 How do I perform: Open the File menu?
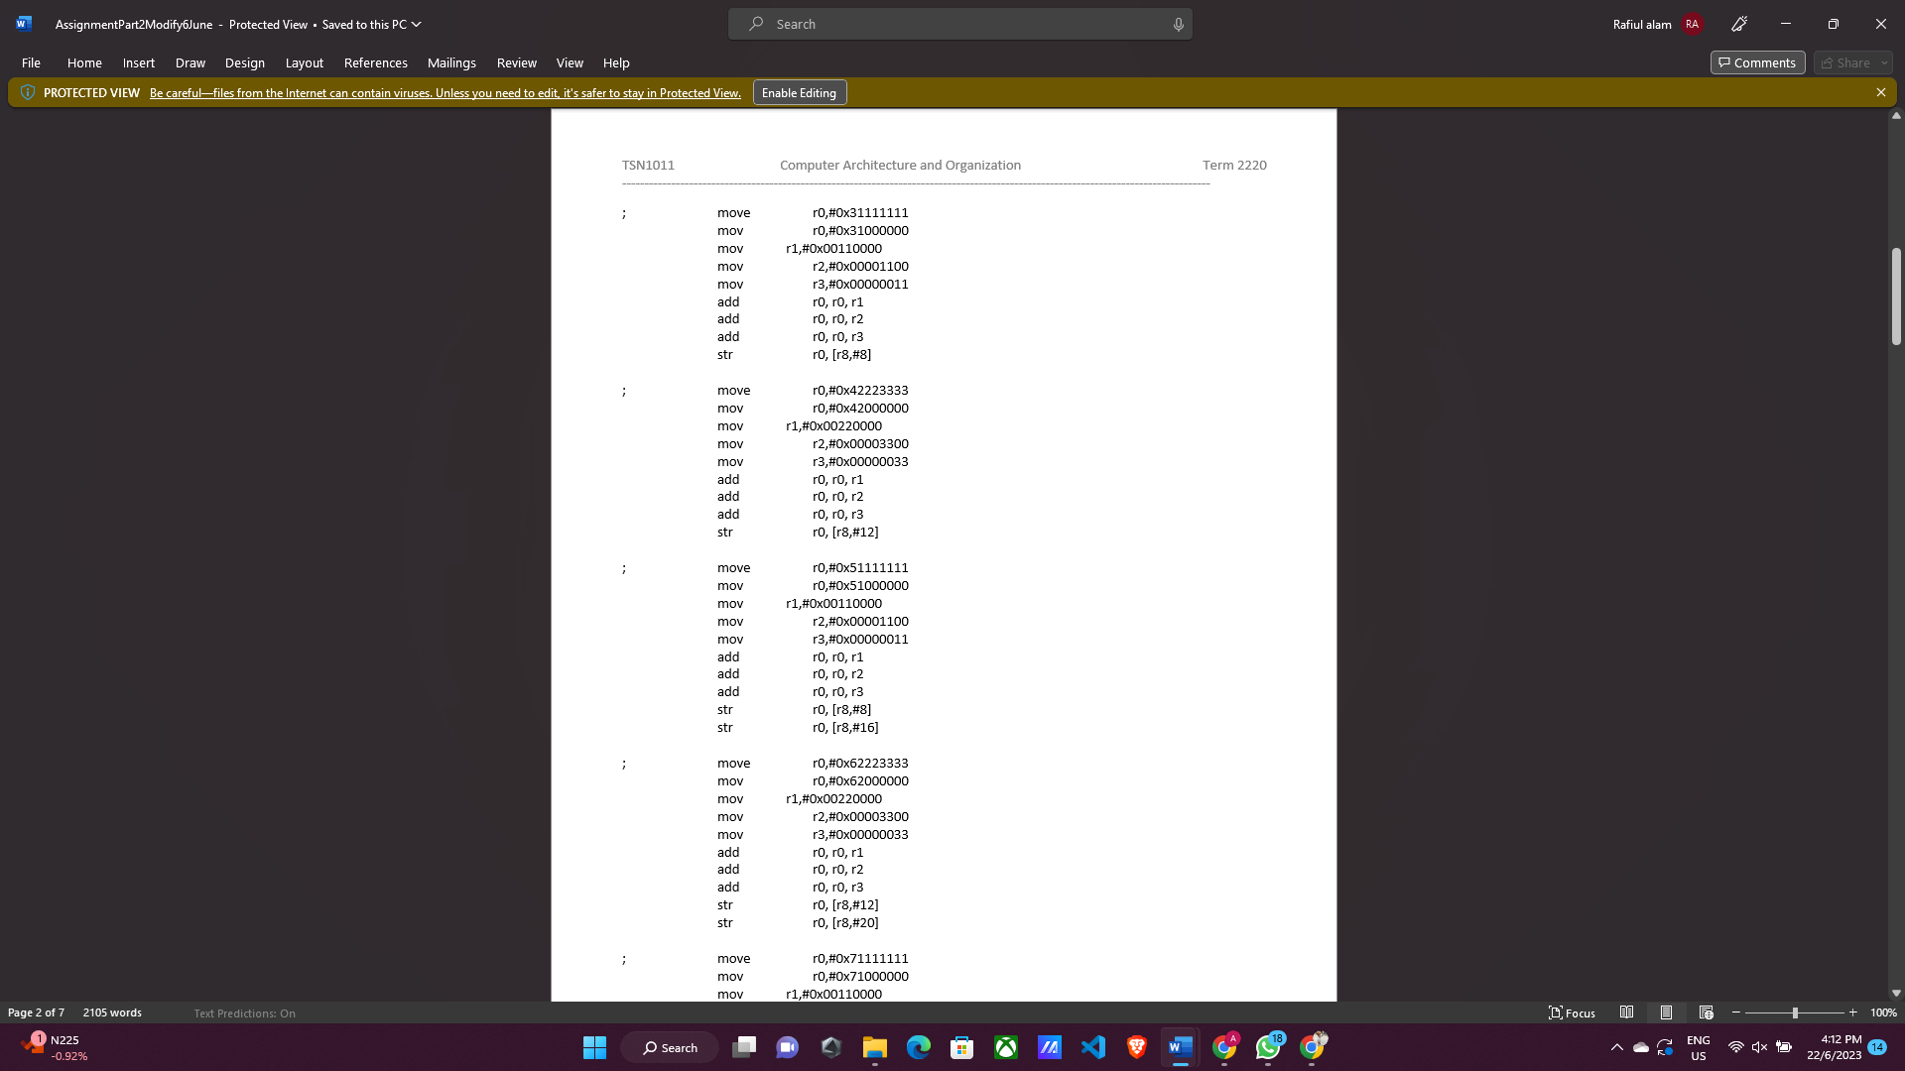(x=31, y=62)
